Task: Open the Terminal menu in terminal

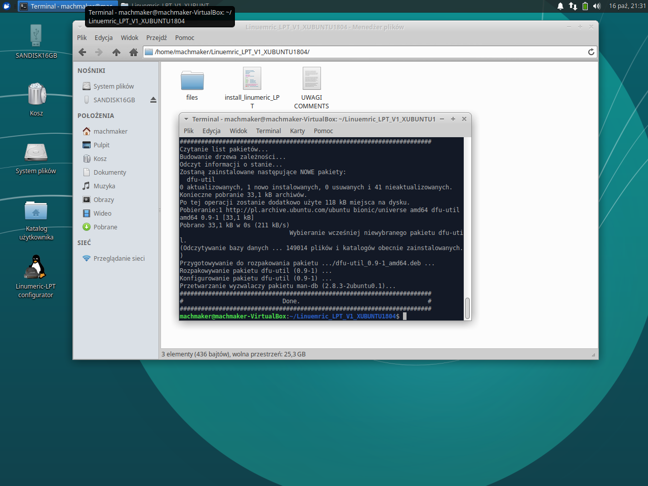Action: 268,131
